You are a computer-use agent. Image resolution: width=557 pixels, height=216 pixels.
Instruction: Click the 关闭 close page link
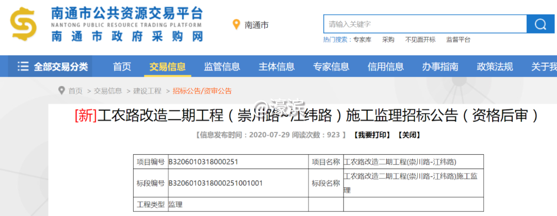point(408,135)
